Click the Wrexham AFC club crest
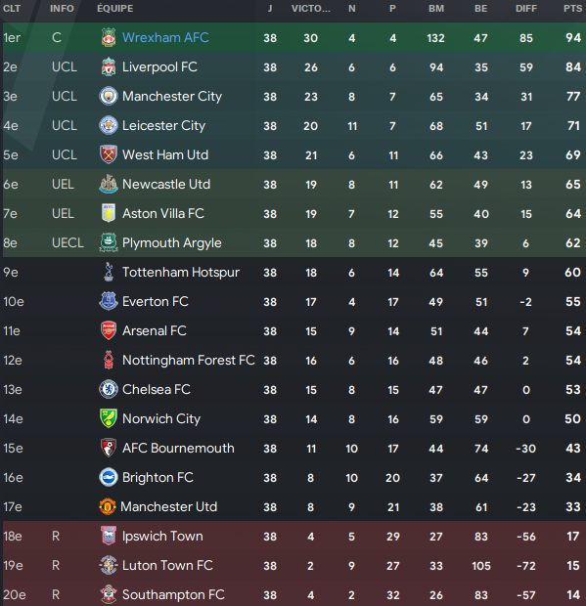 pos(109,37)
